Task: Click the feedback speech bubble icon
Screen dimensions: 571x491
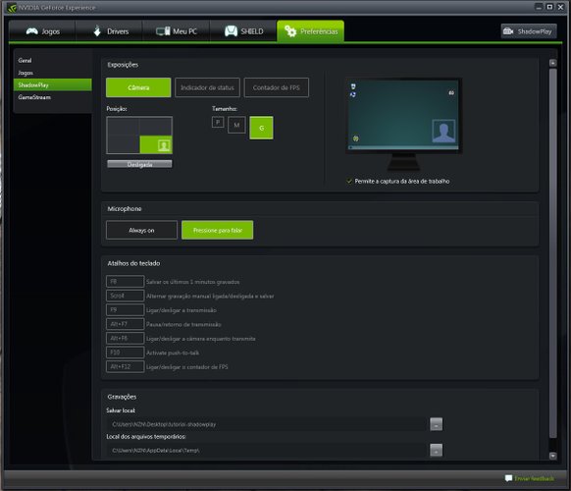Action: click(x=509, y=478)
